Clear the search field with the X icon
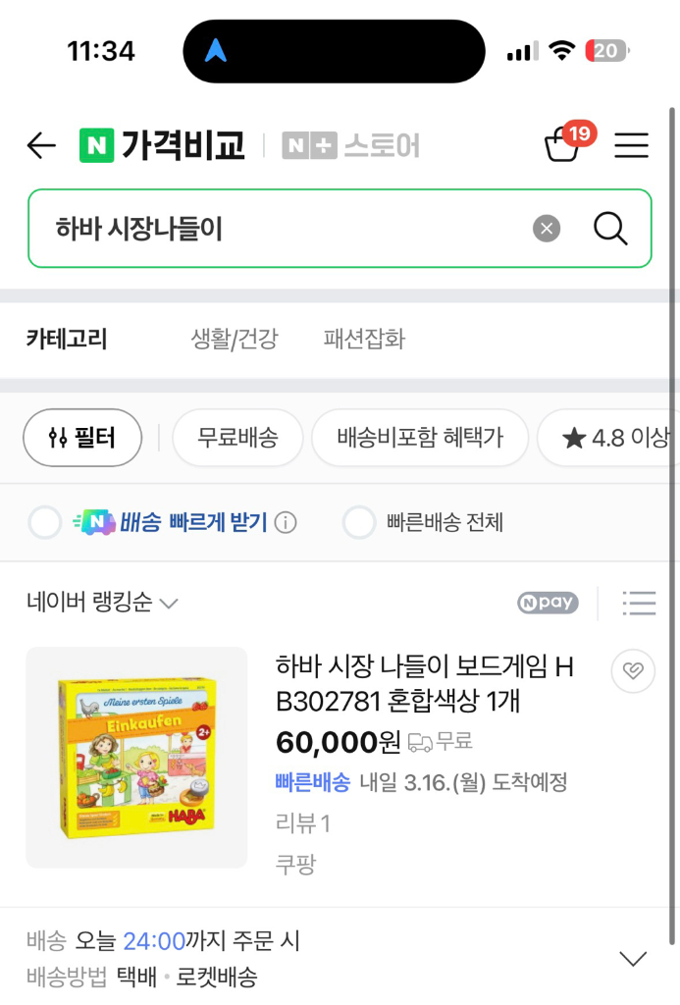The height and width of the screenshot is (1005, 680). tap(546, 228)
